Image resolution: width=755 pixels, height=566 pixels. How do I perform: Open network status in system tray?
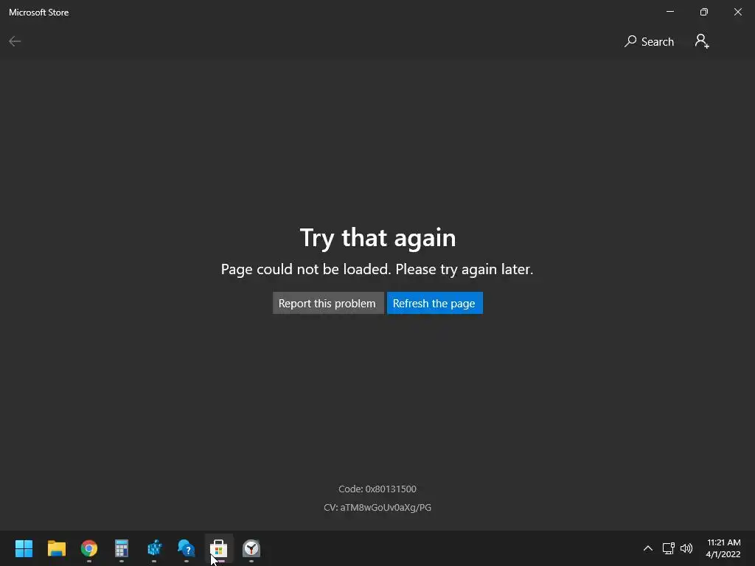(668, 548)
